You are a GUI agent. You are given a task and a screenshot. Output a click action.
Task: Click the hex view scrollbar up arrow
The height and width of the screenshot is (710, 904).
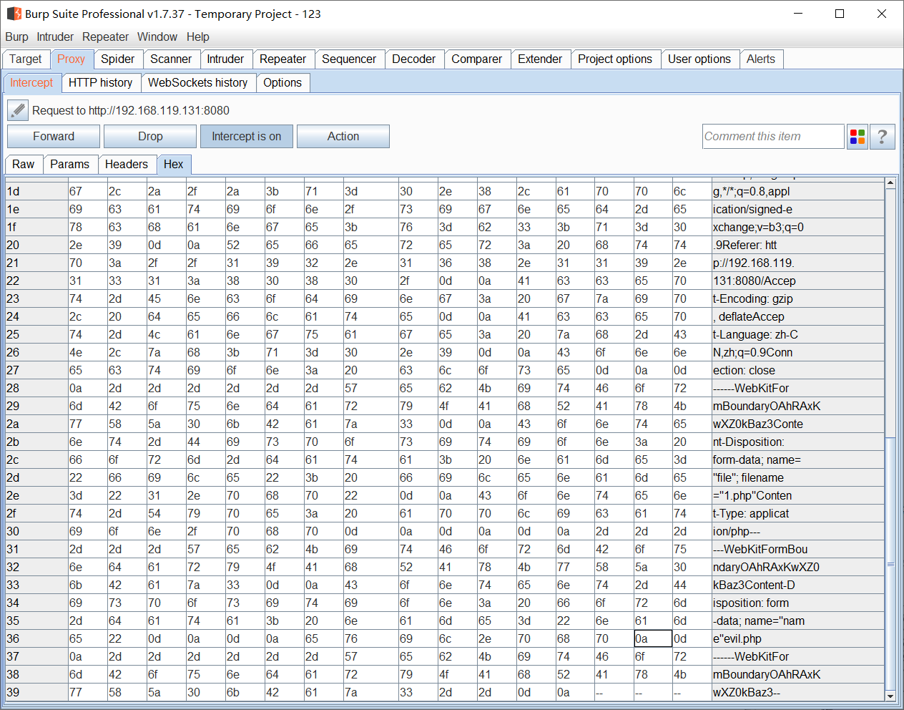coord(890,183)
